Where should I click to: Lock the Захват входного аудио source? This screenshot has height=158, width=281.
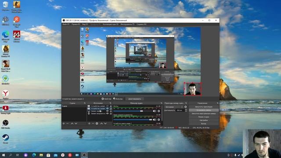(x=111, y=114)
